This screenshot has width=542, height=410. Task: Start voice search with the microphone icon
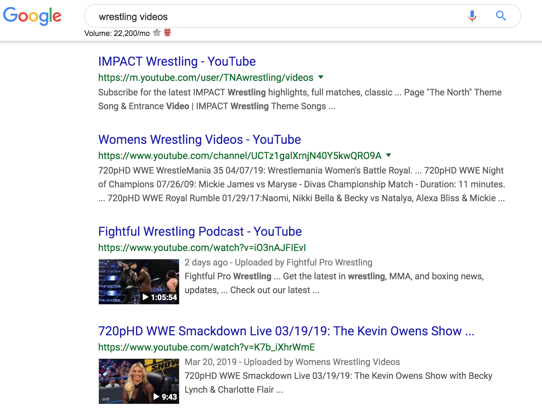click(x=472, y=16)
